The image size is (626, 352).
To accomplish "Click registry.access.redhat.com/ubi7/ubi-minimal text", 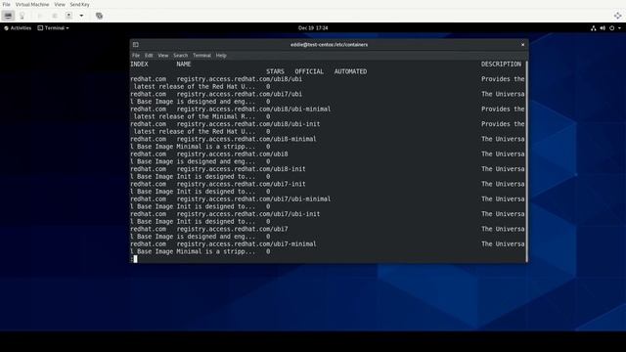I will pos(253,199).
